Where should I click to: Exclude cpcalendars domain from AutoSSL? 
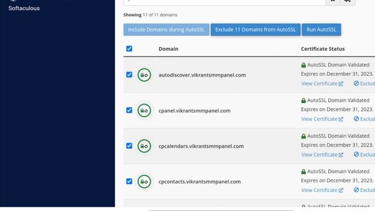pos(364,155)
